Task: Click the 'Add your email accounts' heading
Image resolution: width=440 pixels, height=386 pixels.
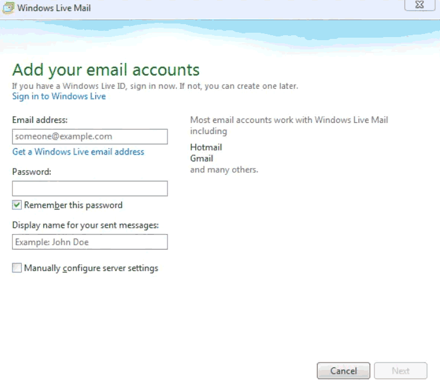Action: (106, 70)
